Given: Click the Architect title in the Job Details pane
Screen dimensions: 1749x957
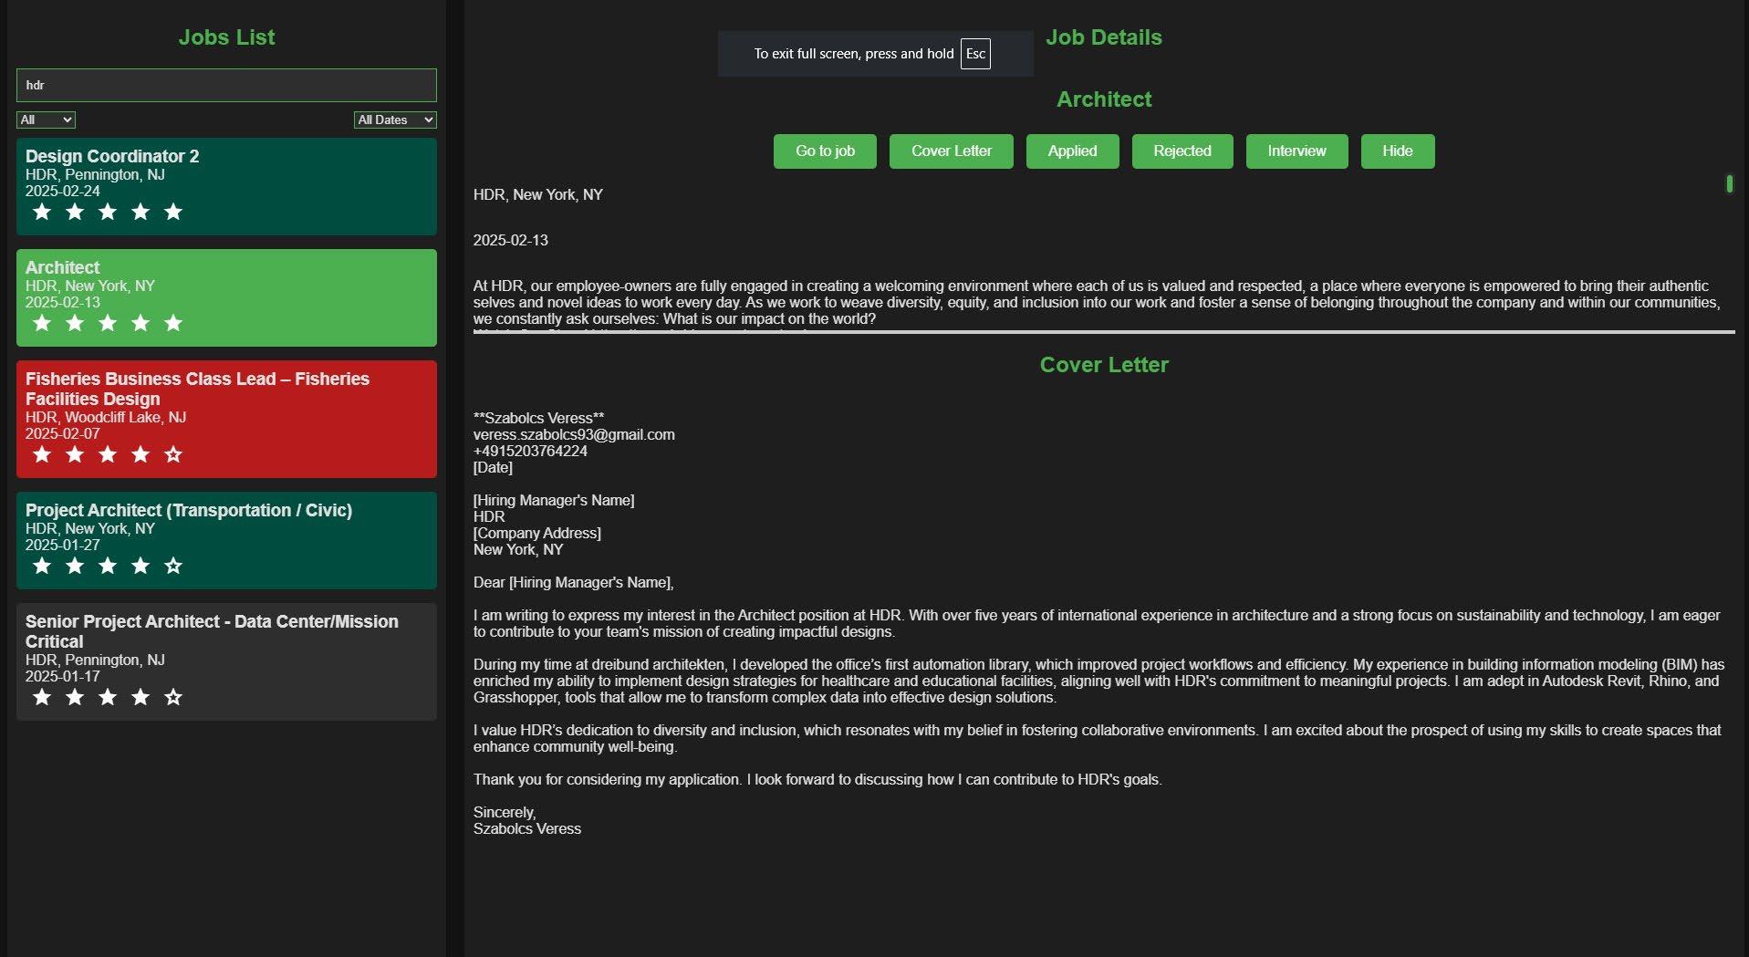Looking at the screenshot, I should pyautogui.click(x=1104, y=99).
